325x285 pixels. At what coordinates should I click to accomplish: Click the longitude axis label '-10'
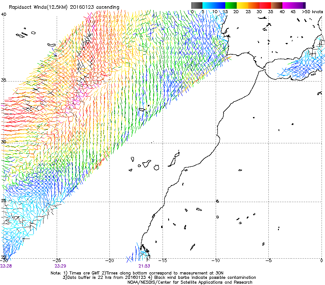(x=215, y=260)
